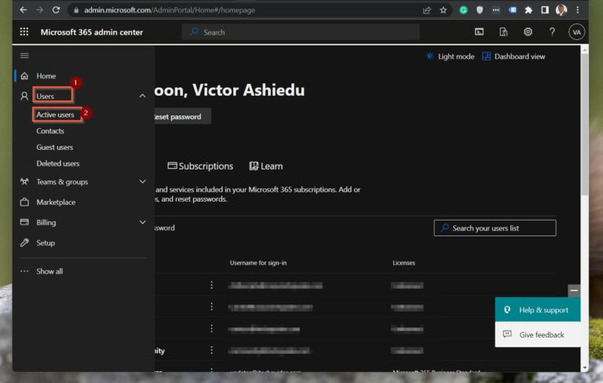The width and height of the screenshot is (603, 383).
Task: Open Active users page
Action: click(x=56, y=115)
